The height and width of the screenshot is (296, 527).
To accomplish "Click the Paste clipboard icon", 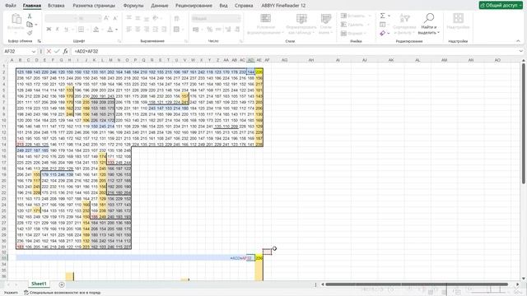I will coord(16,20).
